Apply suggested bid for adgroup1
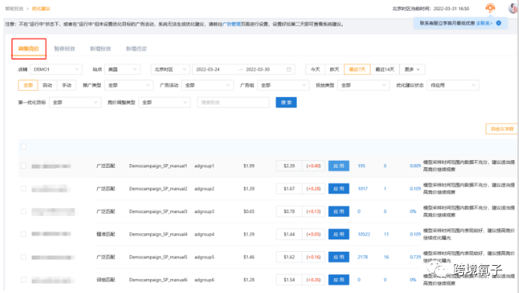This screenshot has width=519, height=293. (x=339, y=166)
